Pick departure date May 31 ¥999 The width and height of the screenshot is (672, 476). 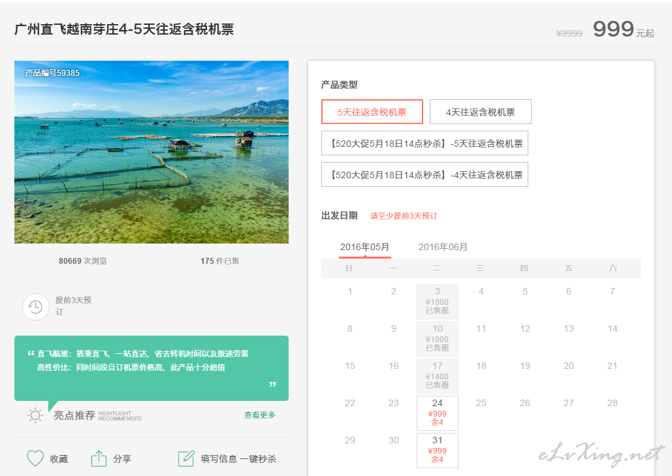(x=437, y=451)
